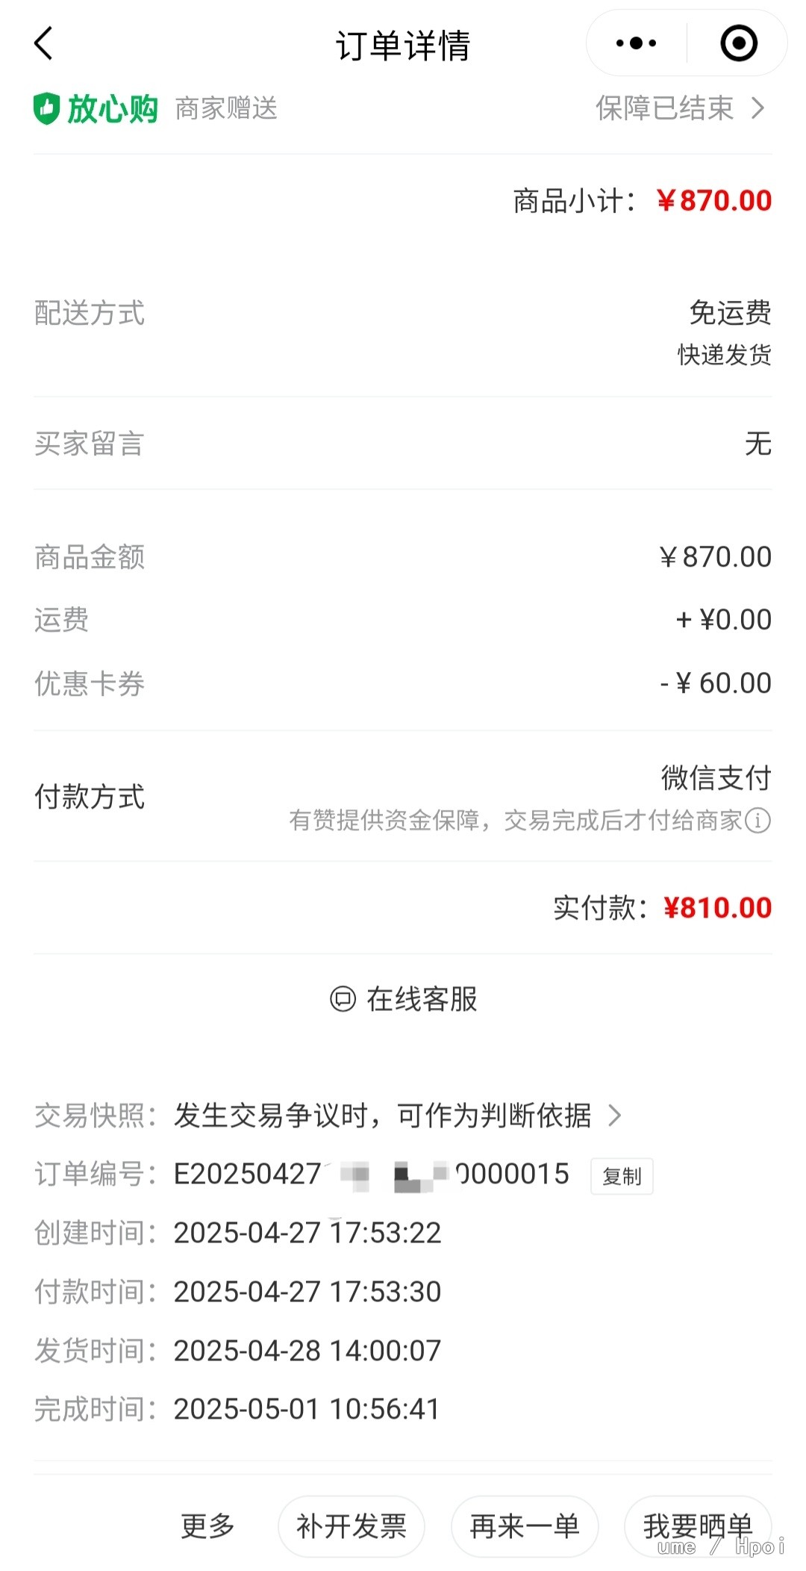The width and height of the screenshot is (806, 1571).
Task: Copy the order number with 复制
Action: (x=622, y=1176)
